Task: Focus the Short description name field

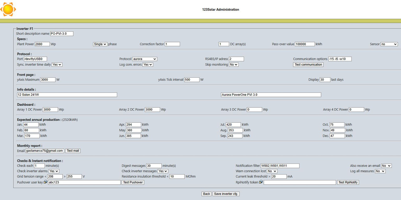Action: point(62,33)
